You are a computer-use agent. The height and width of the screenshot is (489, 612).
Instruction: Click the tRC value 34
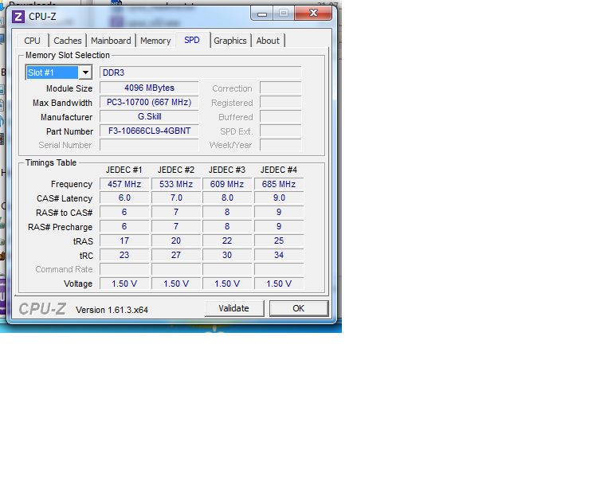click(279, 255)
